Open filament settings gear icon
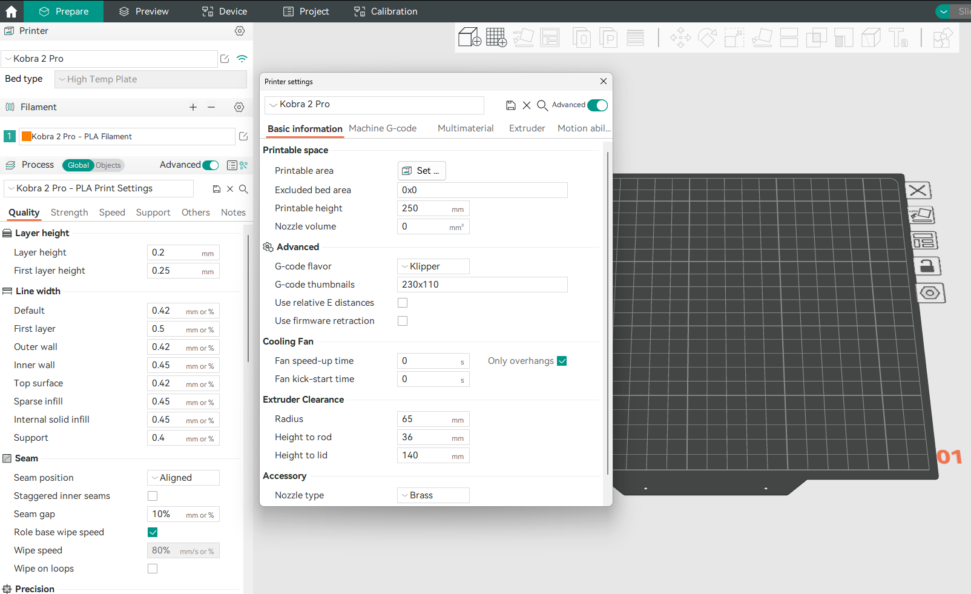 click(239, 107)
